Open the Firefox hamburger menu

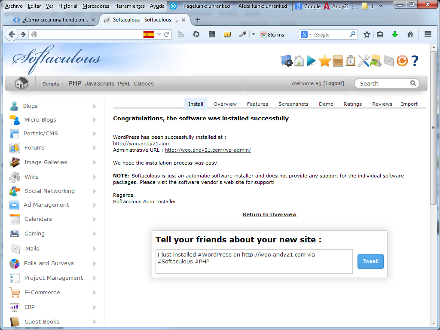click(428, 34)
